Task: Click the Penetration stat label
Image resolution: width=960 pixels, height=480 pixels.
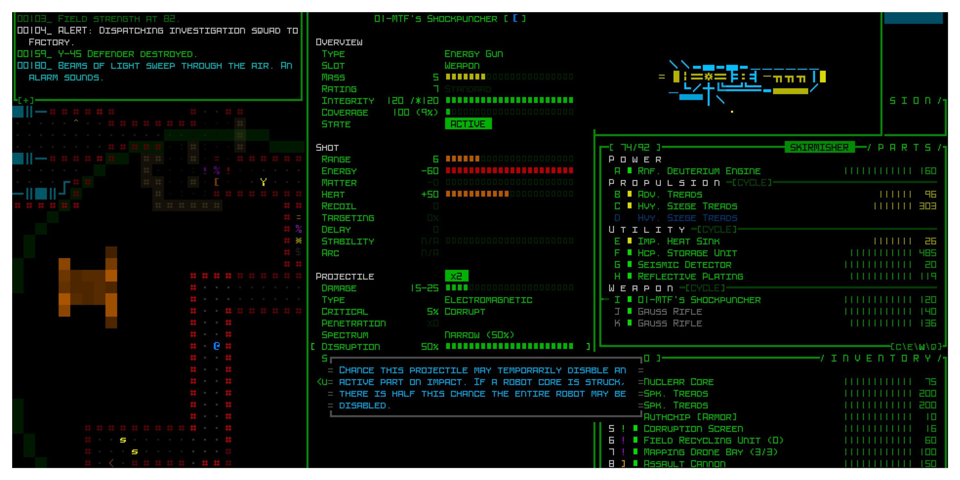Action: [x=354, y=324]
